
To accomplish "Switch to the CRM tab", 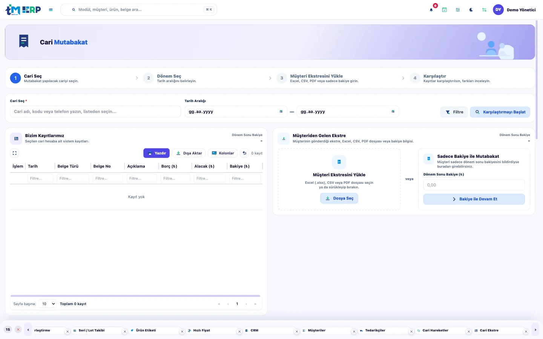I will [x=255, y=330].
